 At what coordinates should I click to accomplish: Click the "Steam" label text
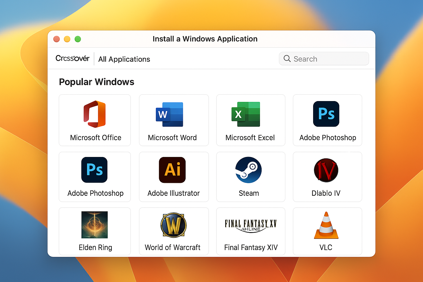tap(249, 193)
